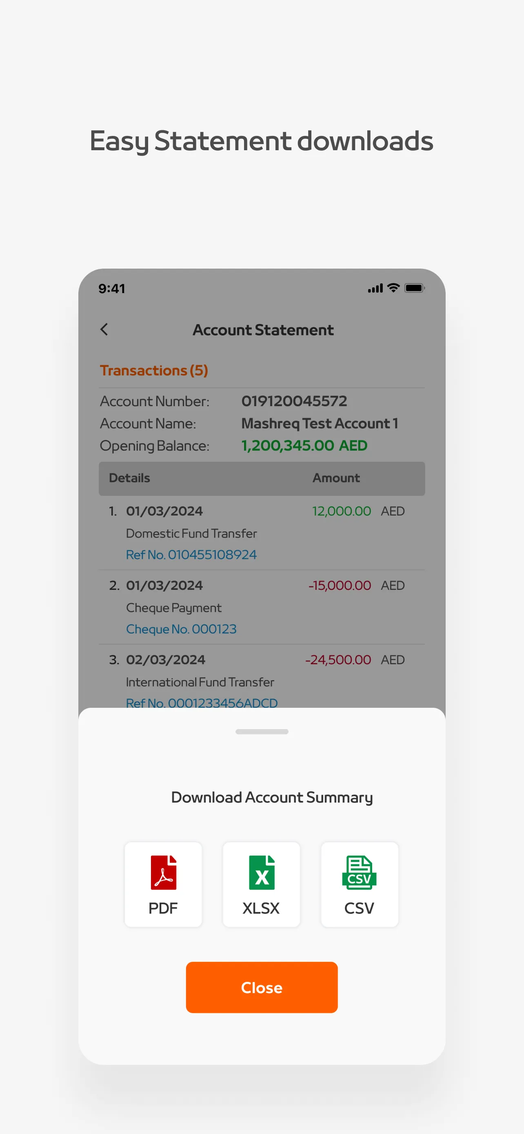
Task: Tap the 9:41 clock
Action: coord(112,289)
